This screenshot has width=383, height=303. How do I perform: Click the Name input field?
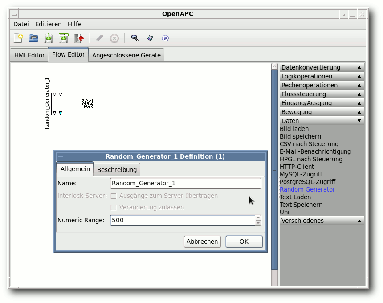pos(185,183)
